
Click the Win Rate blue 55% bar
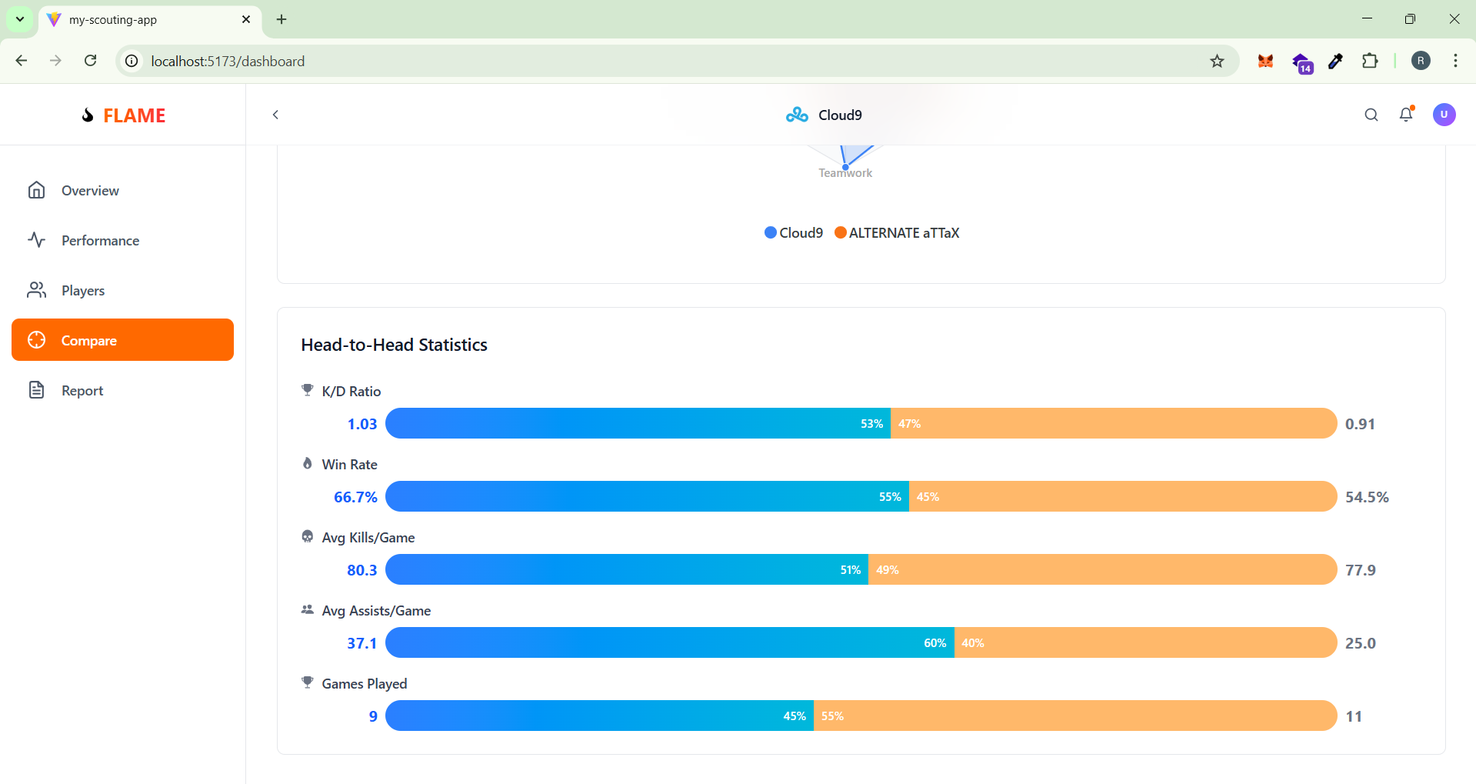647,496
